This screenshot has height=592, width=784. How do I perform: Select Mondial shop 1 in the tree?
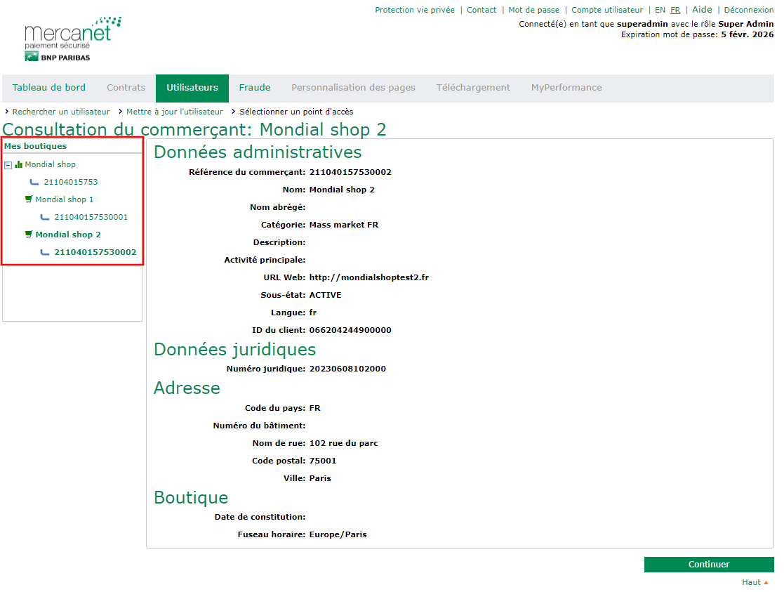tap(64, 199)
